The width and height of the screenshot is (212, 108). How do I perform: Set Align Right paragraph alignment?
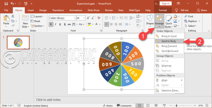click(x=116, y=24)
